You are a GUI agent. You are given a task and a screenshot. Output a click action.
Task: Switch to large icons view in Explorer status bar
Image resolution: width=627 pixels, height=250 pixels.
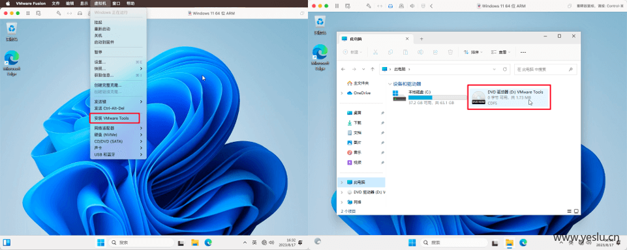pyautogui.click(x=576, y=211)
